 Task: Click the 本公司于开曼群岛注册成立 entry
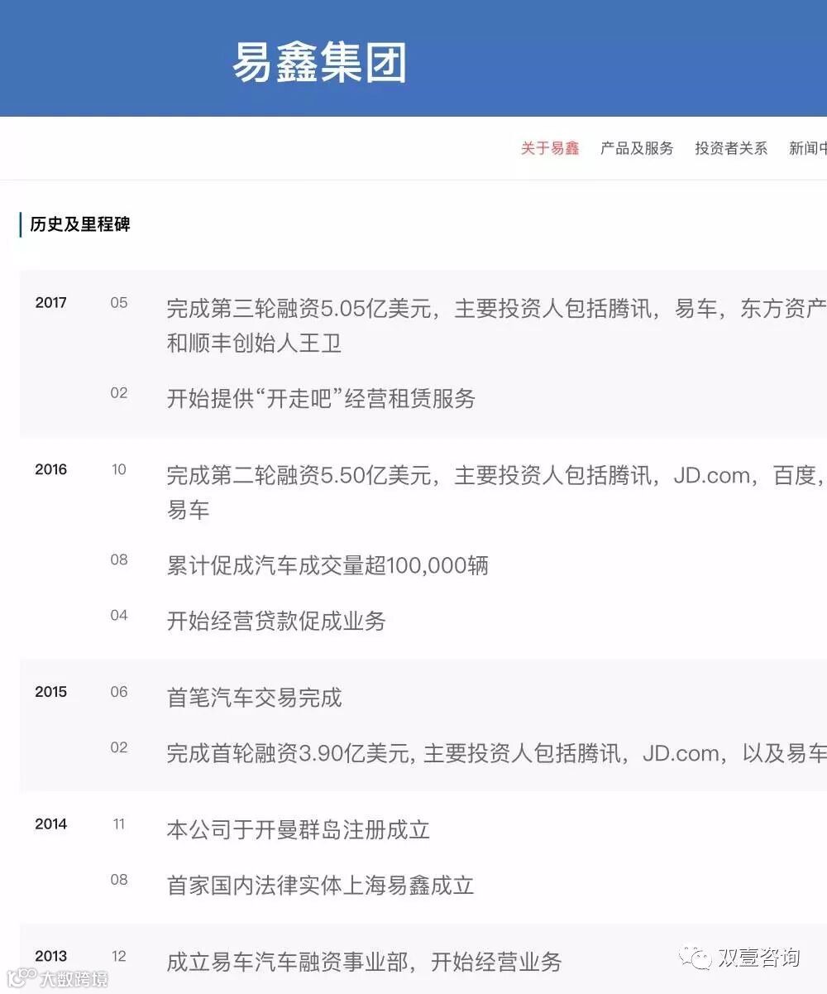299,830
